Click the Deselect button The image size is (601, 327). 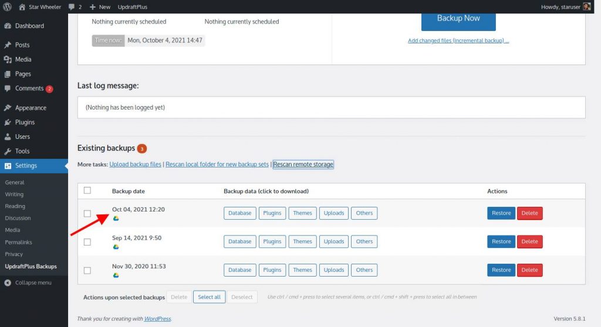click(242, 297)
